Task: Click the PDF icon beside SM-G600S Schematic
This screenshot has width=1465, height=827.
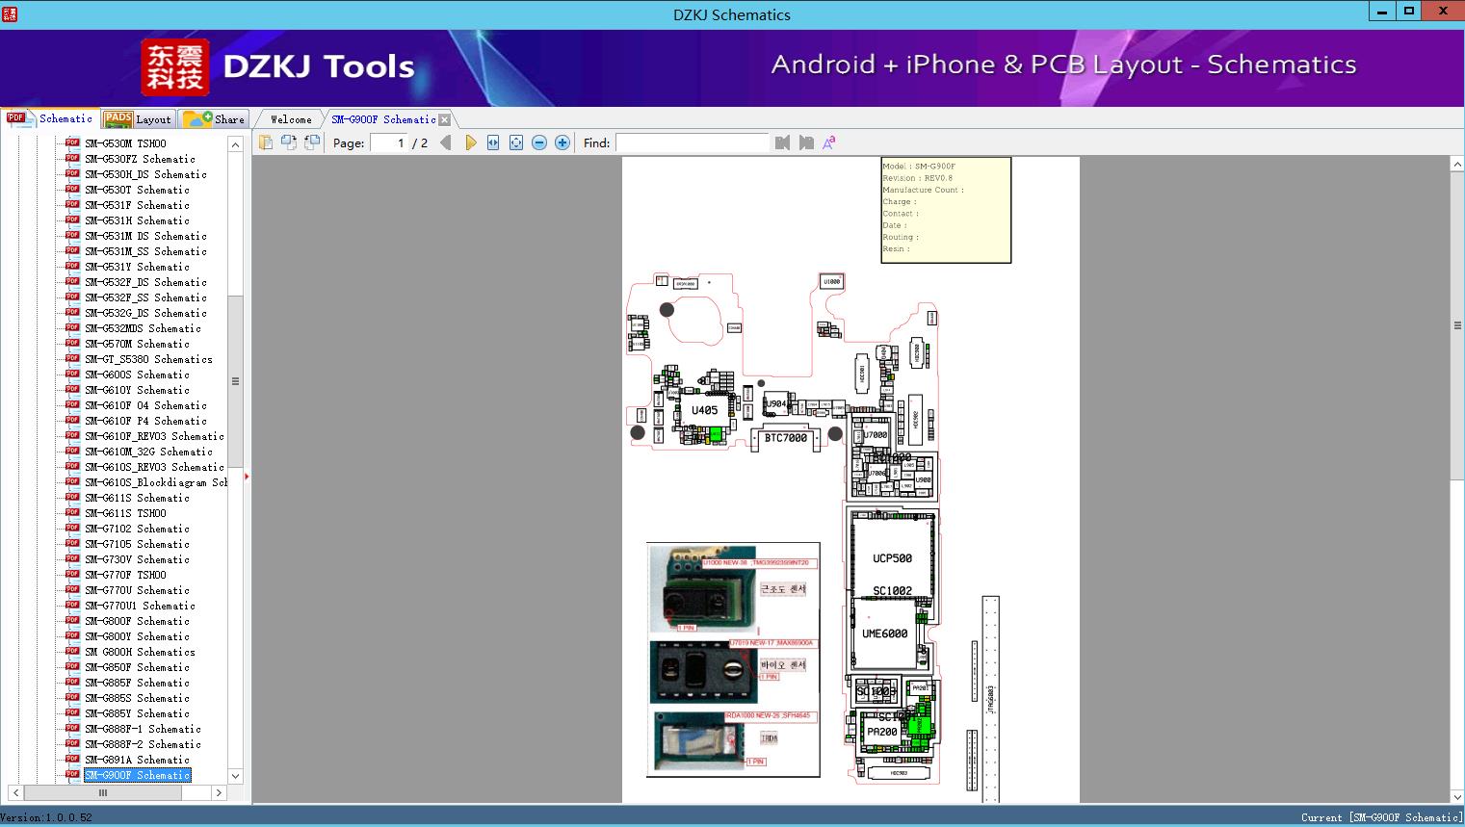Action: [72, 374]
